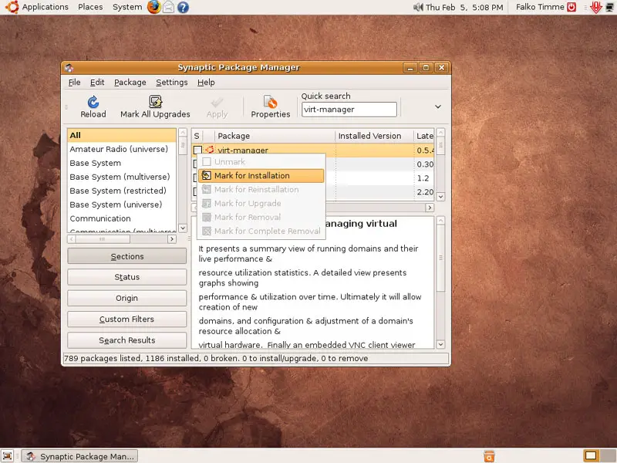Click the Status filter button

pyautogui.click(x=126, y=277)
